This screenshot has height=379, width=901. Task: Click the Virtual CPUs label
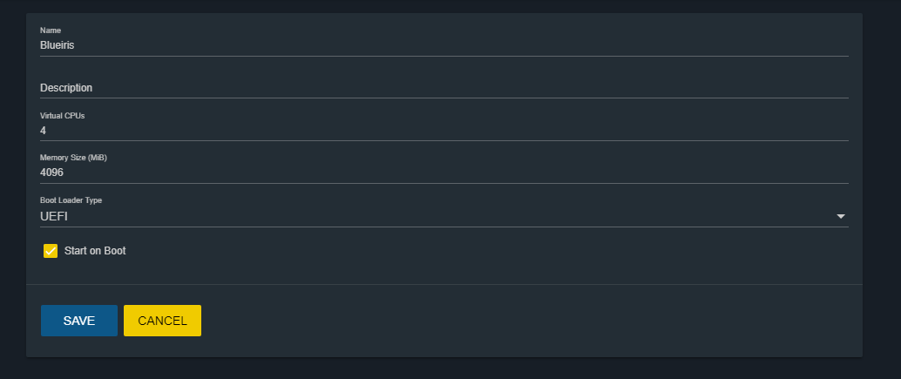pyautogui.click(x=62, y=115)
